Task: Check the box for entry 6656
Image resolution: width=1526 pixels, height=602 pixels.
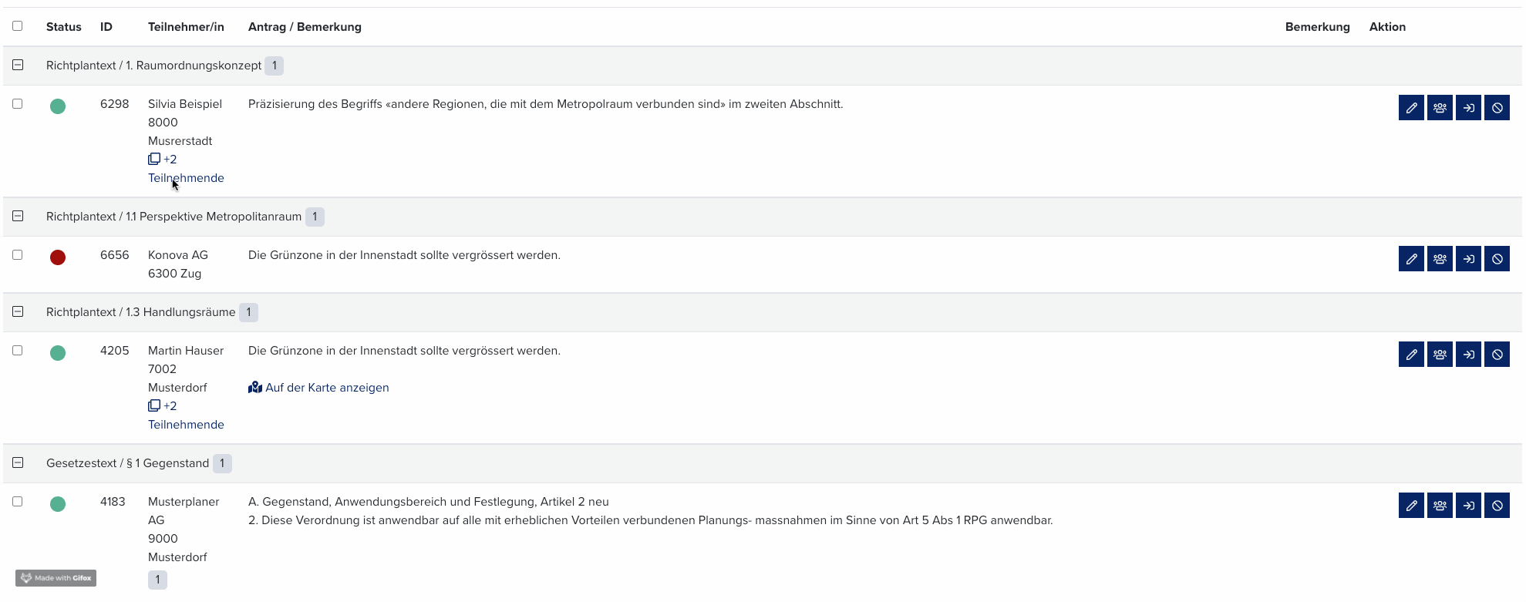Action: point(18,255)
